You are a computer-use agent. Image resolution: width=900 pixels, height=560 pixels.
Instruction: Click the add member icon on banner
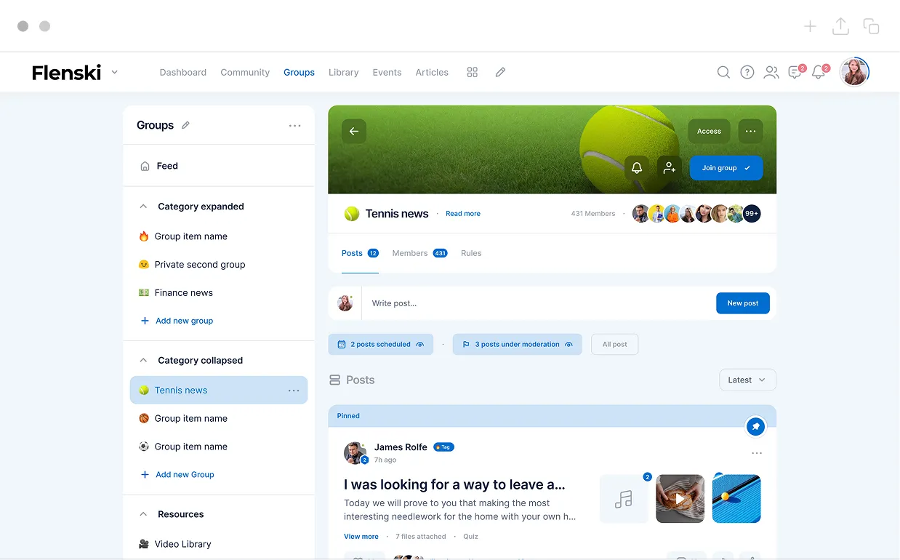pos(670,168)
